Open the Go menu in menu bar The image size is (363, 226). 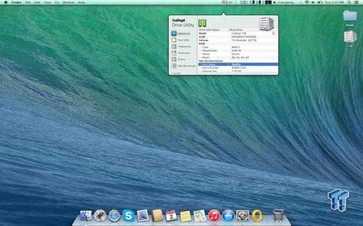click(x=57, y=2)
